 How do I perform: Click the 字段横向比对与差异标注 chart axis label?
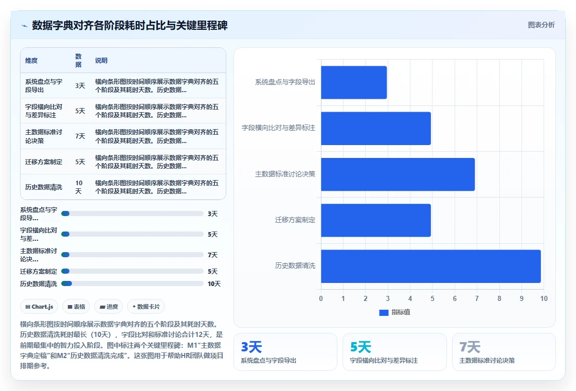[x=278, y=128]
